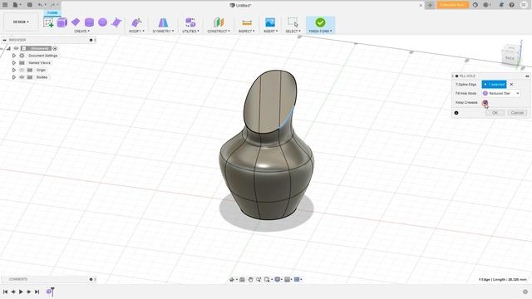Click the Orbit navigation icon
The image size is (532, 299).
232,279
